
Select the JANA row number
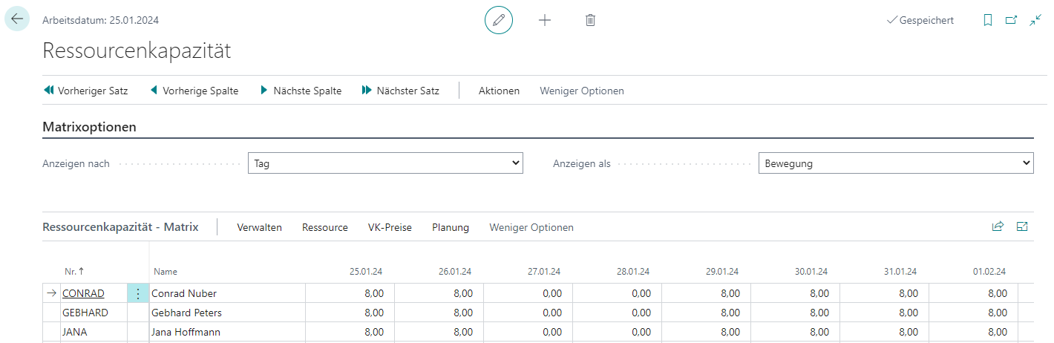point(75,332)
